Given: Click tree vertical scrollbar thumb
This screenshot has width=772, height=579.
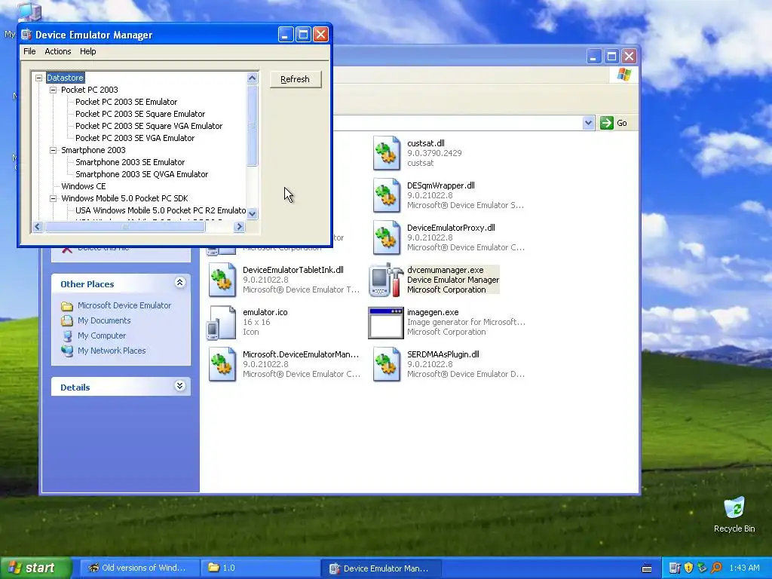Looking at the screenshot, I should click(252, 126).
